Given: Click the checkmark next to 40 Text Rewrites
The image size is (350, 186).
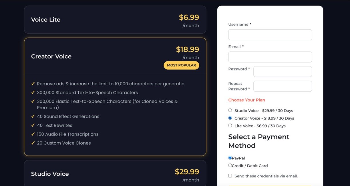Looking at the screenshot, I should 33,126.
